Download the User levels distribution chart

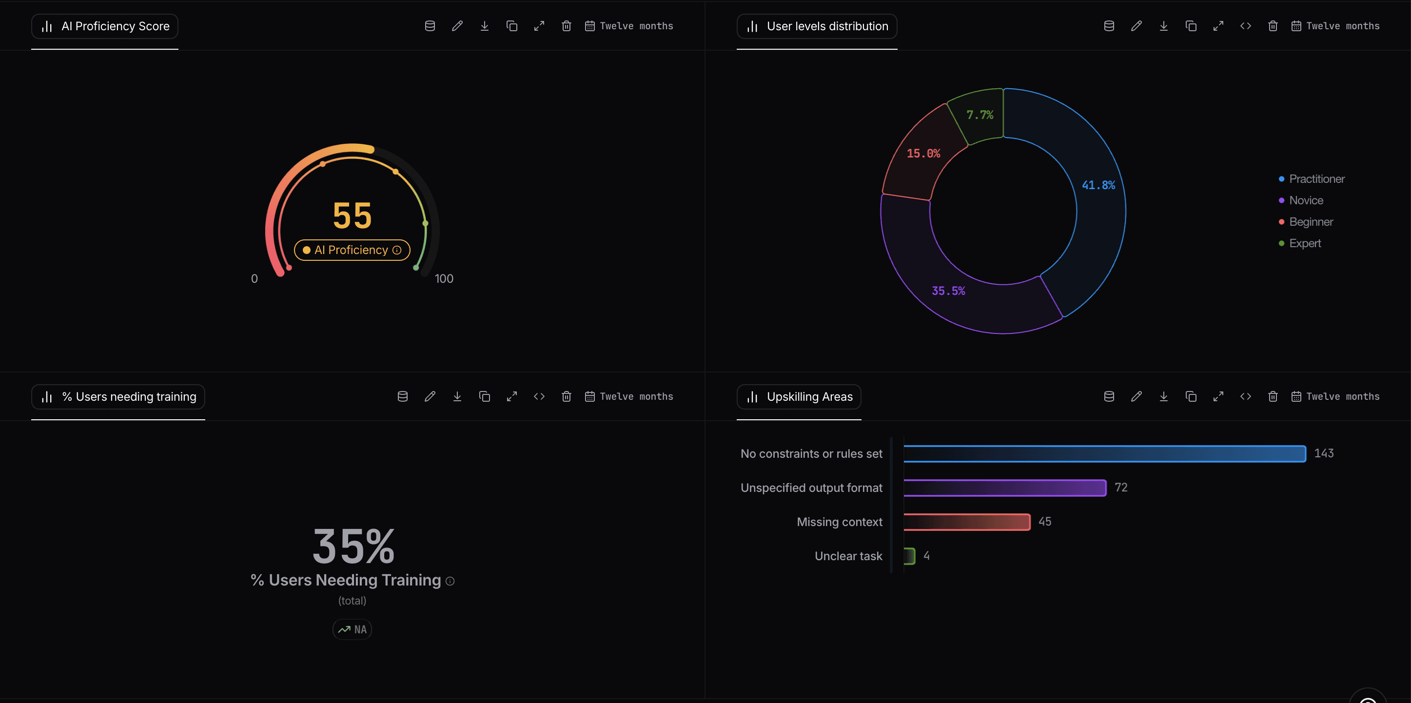1164,26
